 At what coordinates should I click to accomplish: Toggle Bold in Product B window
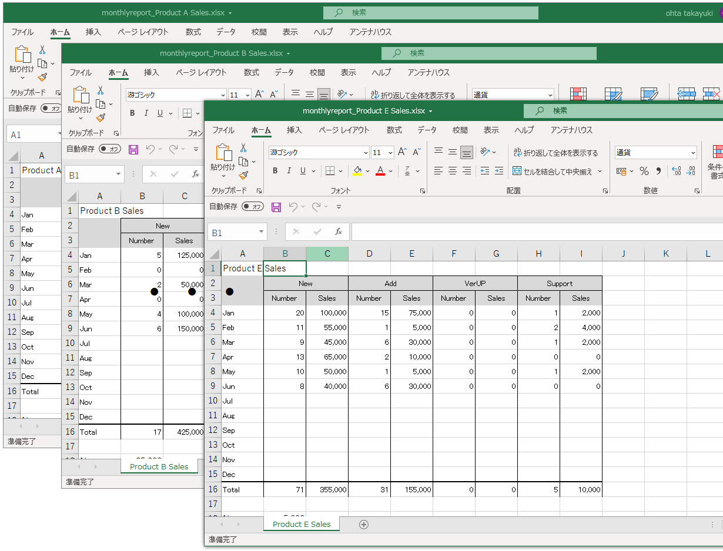pyautogui.click(x=132, y=113)
